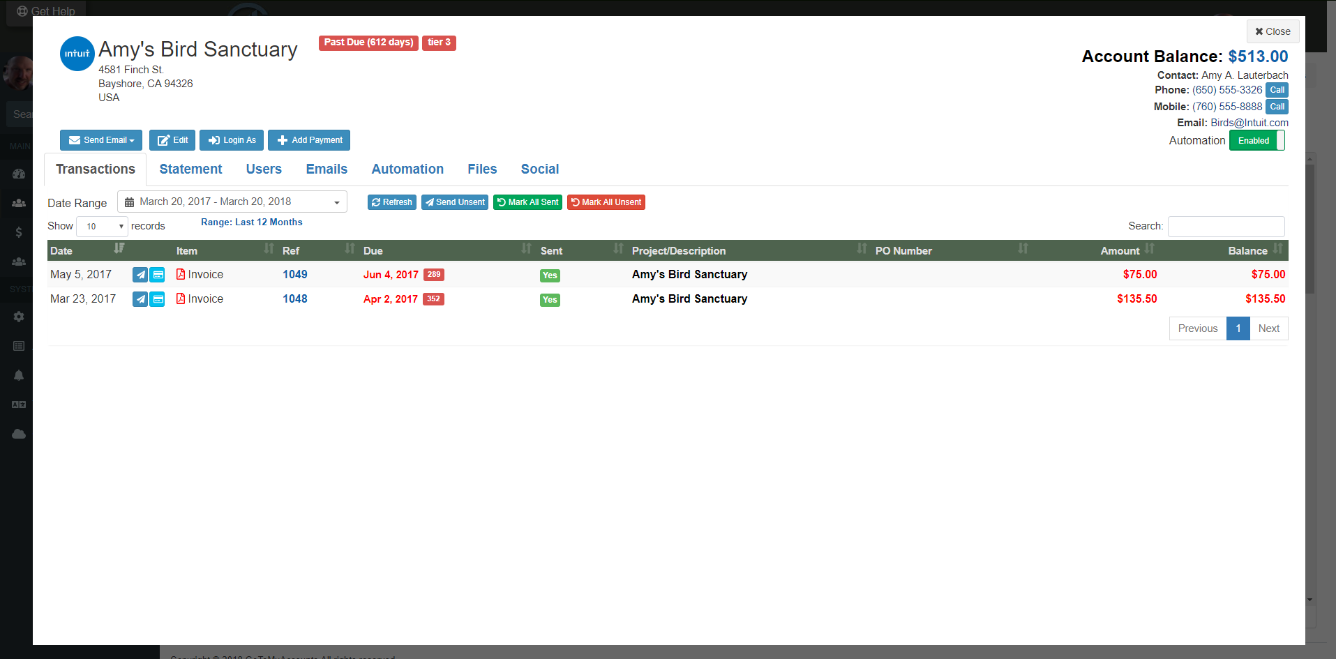Click the Login As button
The image size is (1336, 659).
(x=232, y=140)
